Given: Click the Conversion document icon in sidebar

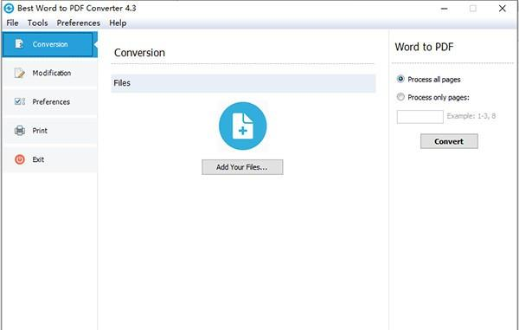Looking at the screenshot, I should (x=19, y=44).
